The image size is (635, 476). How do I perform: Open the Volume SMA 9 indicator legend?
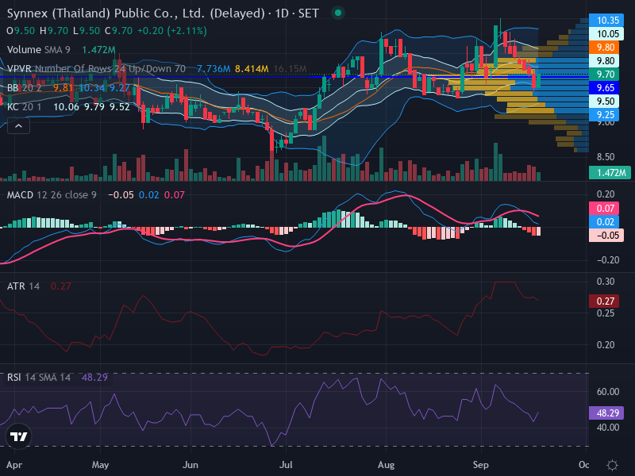click(x=38, y=50)
